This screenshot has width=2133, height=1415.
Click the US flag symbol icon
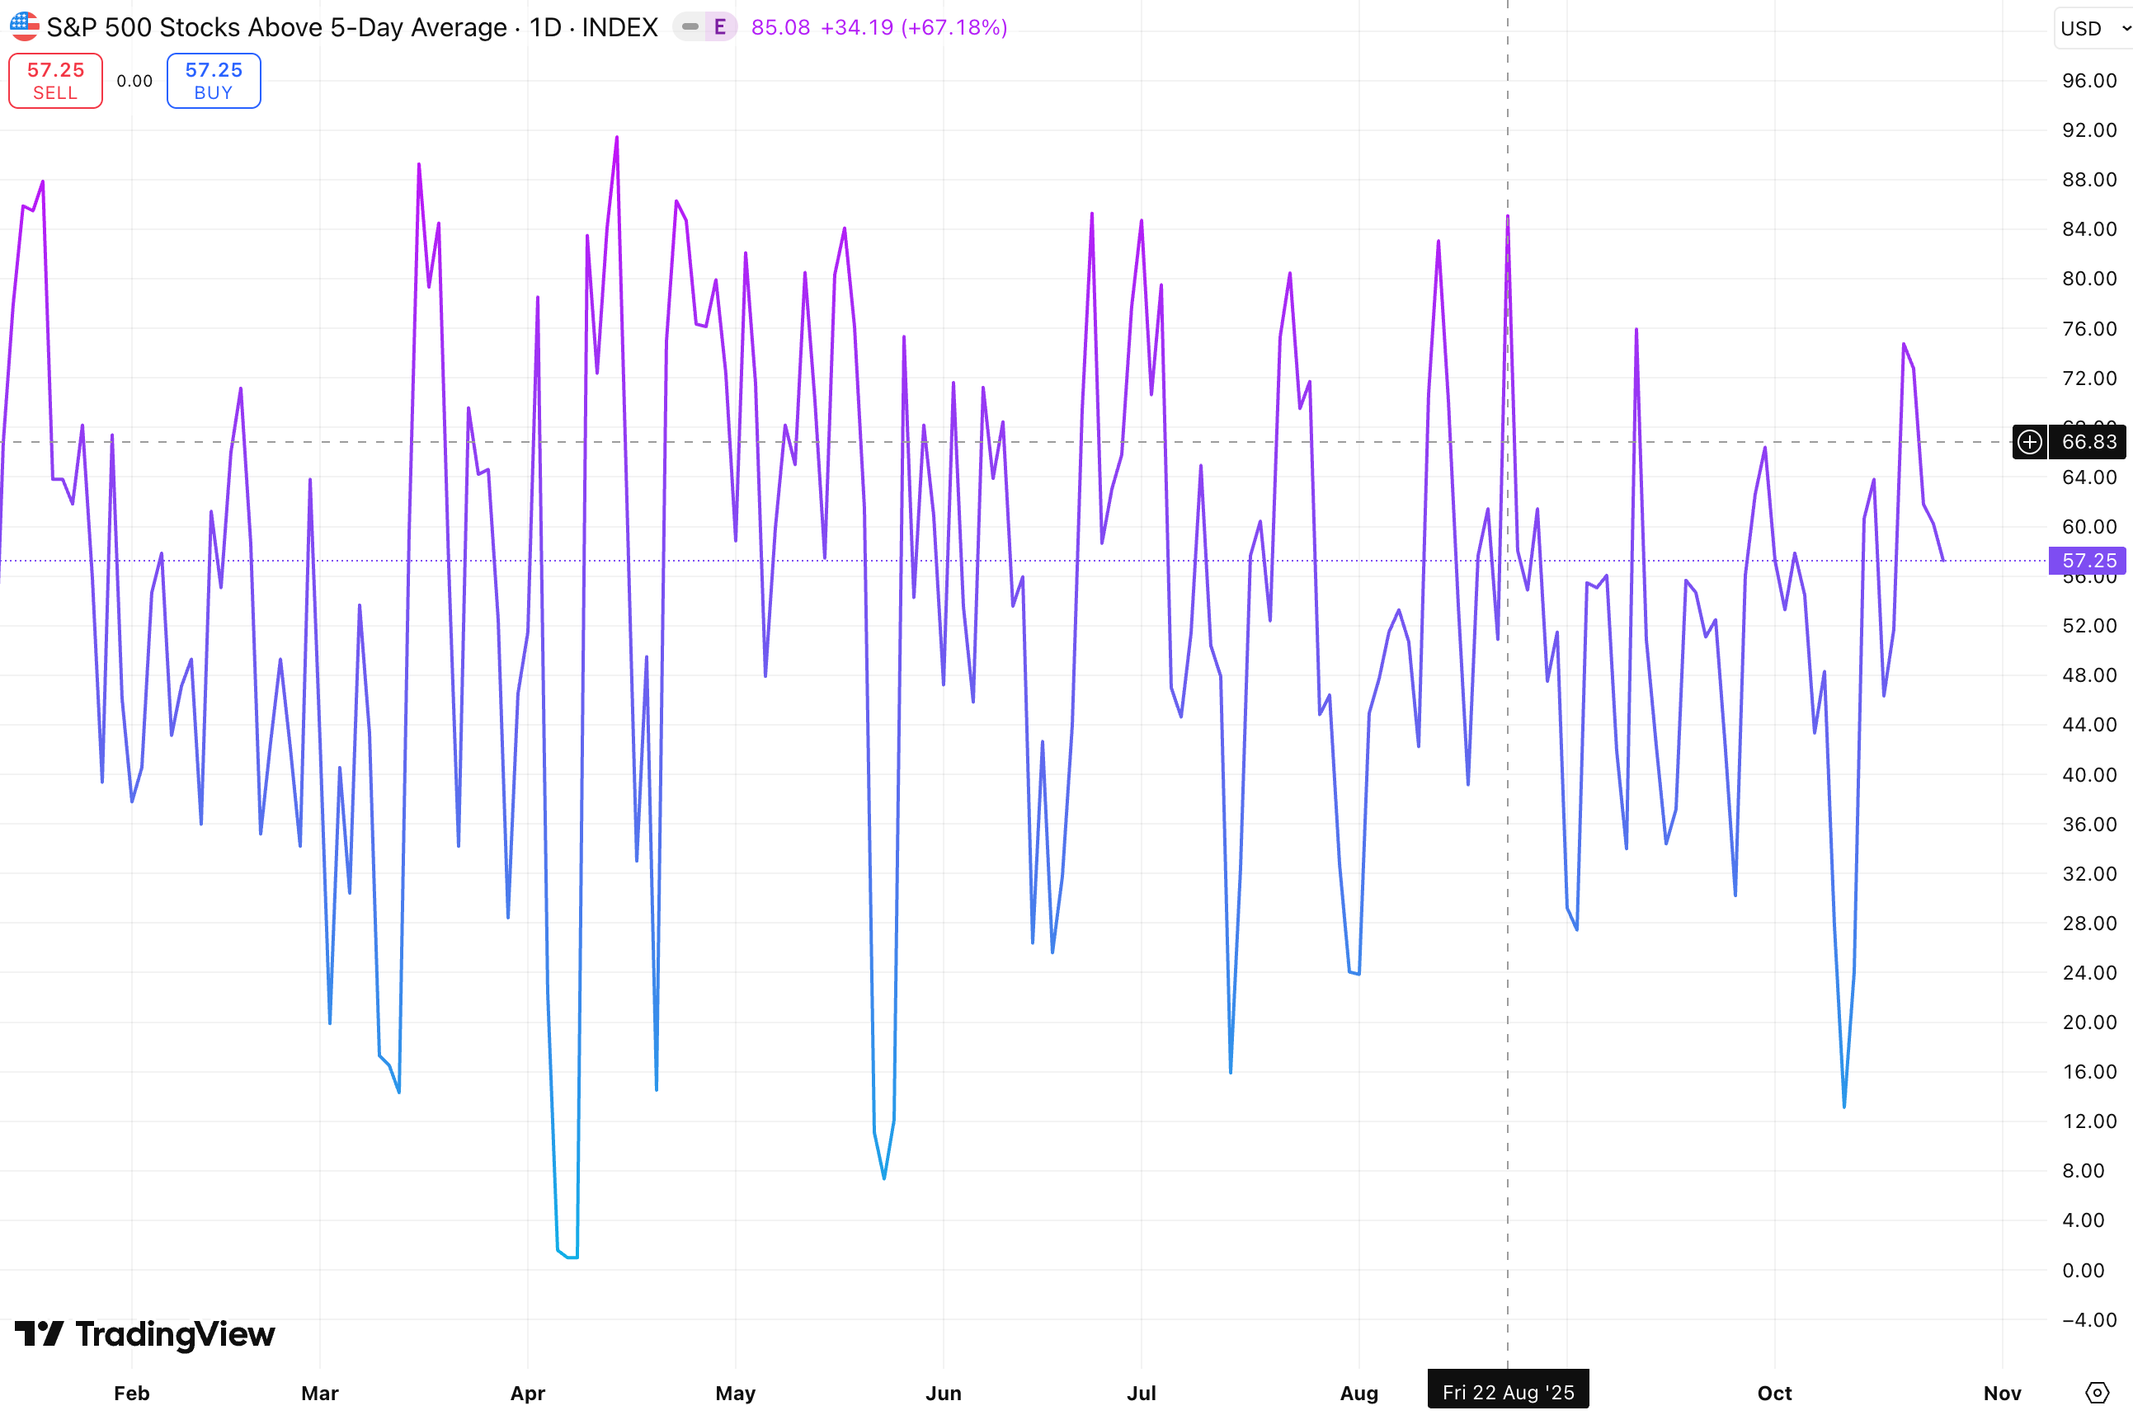pos(25,26)
